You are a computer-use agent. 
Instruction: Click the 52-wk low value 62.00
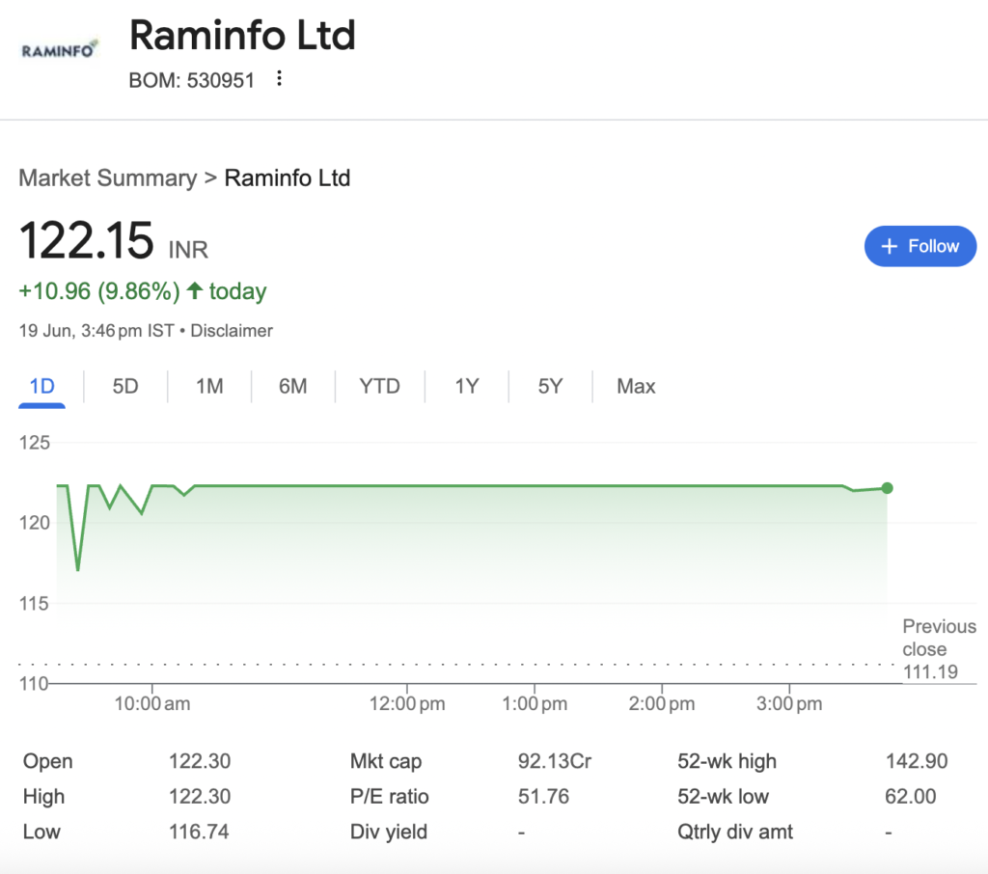911,797
